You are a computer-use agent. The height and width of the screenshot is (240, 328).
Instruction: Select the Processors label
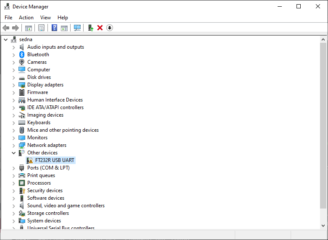pyautogui.click(x=39, y=183)
